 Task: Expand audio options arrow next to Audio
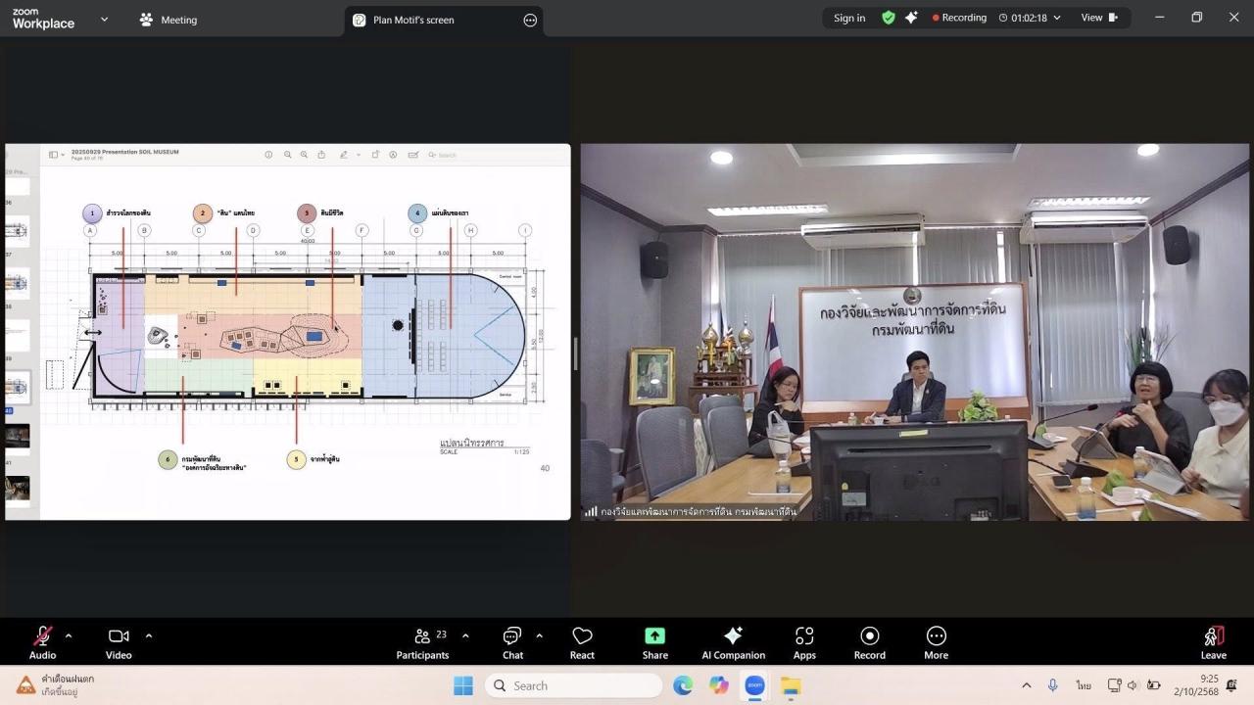pyautogui.click(x=69, y=635)
